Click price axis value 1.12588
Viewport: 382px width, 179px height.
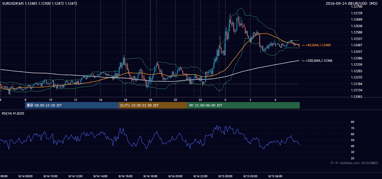coord(357,33)
